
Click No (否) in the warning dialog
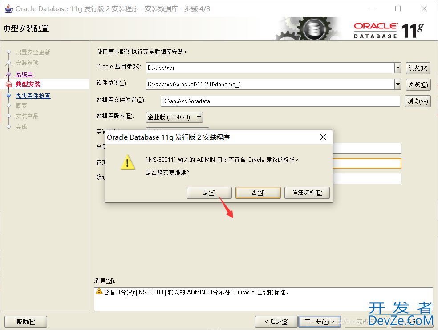[x=258, y=193]
